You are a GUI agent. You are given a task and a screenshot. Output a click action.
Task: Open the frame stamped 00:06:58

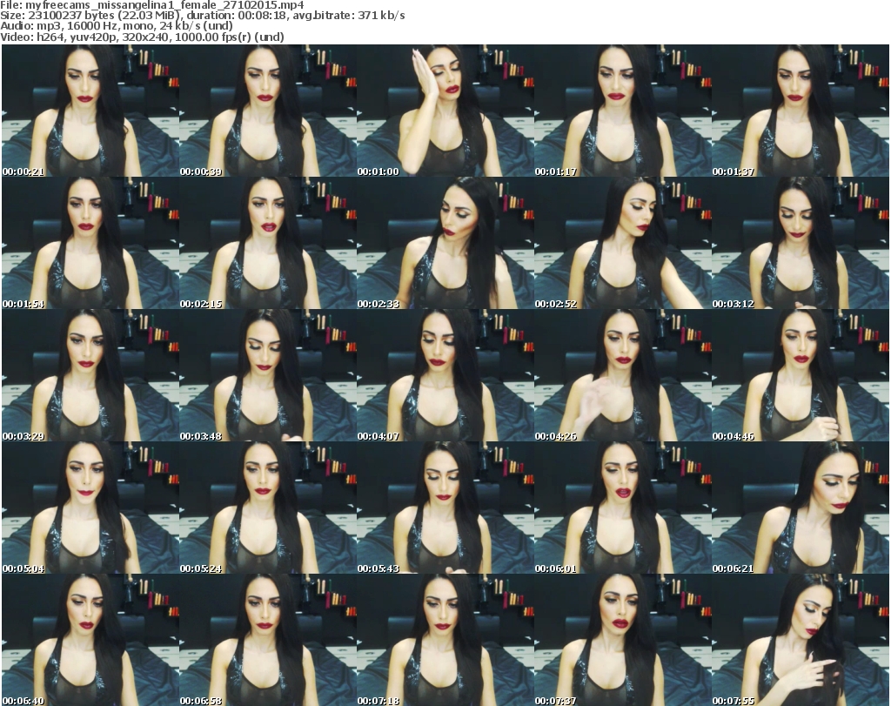tap(268, 640)
